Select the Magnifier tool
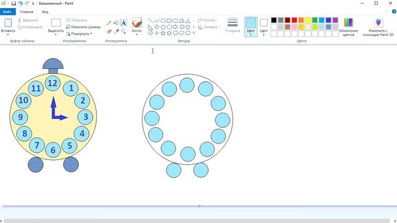This screenshot has height=223, width=397. [x=123, y=32]
